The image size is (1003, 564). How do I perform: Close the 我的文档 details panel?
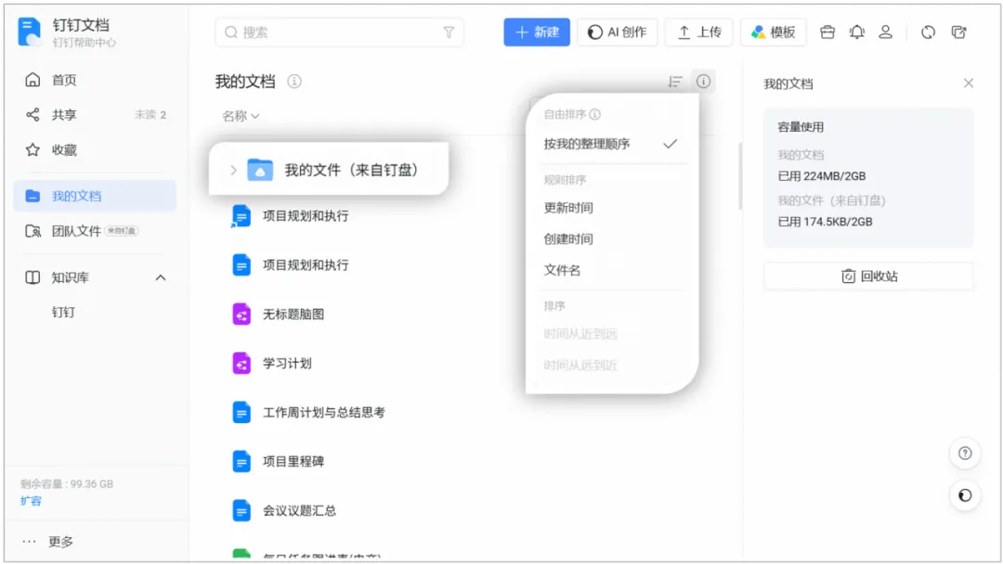pos(969,83)
